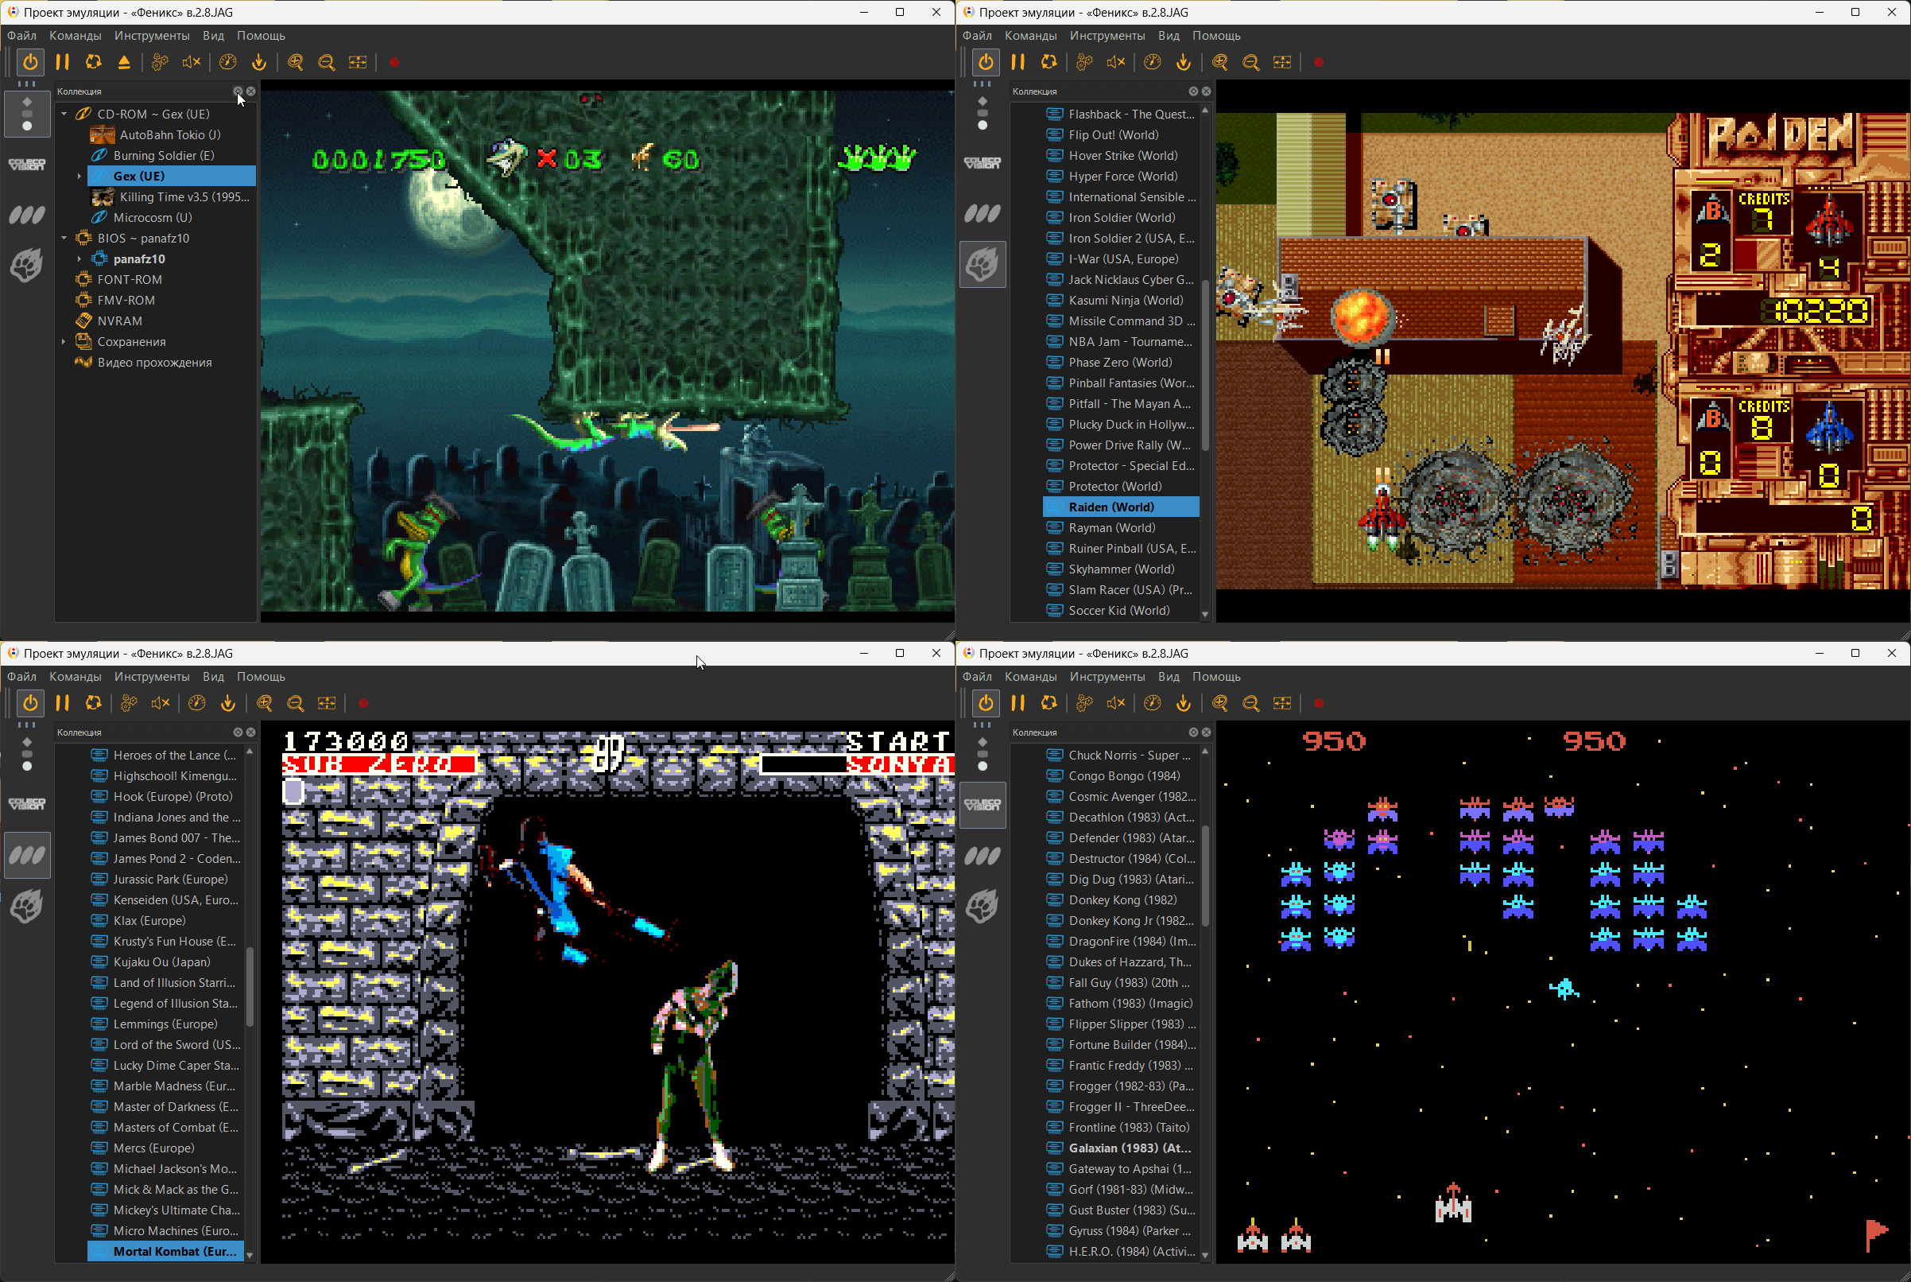Toggle the power button in the Raiden window
This screenshot has width=1911, height=1282.
pyautogui.click(x=987, y=62)
